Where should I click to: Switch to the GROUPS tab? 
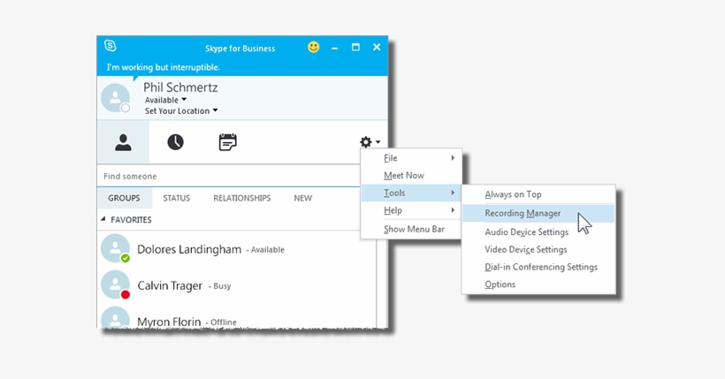coord(124,198)
